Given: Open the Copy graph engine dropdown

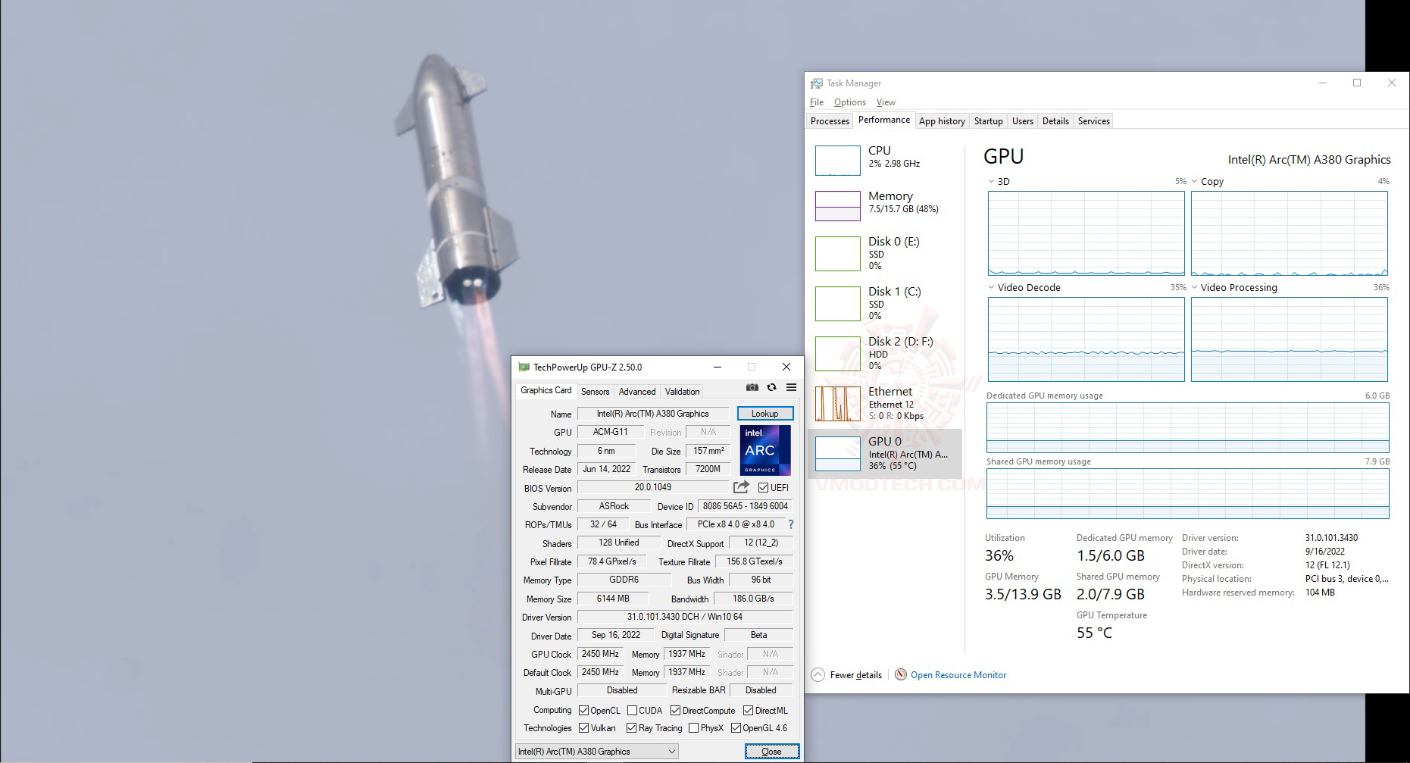Looking at the screenshot, I should click(x=1195, y=182).
